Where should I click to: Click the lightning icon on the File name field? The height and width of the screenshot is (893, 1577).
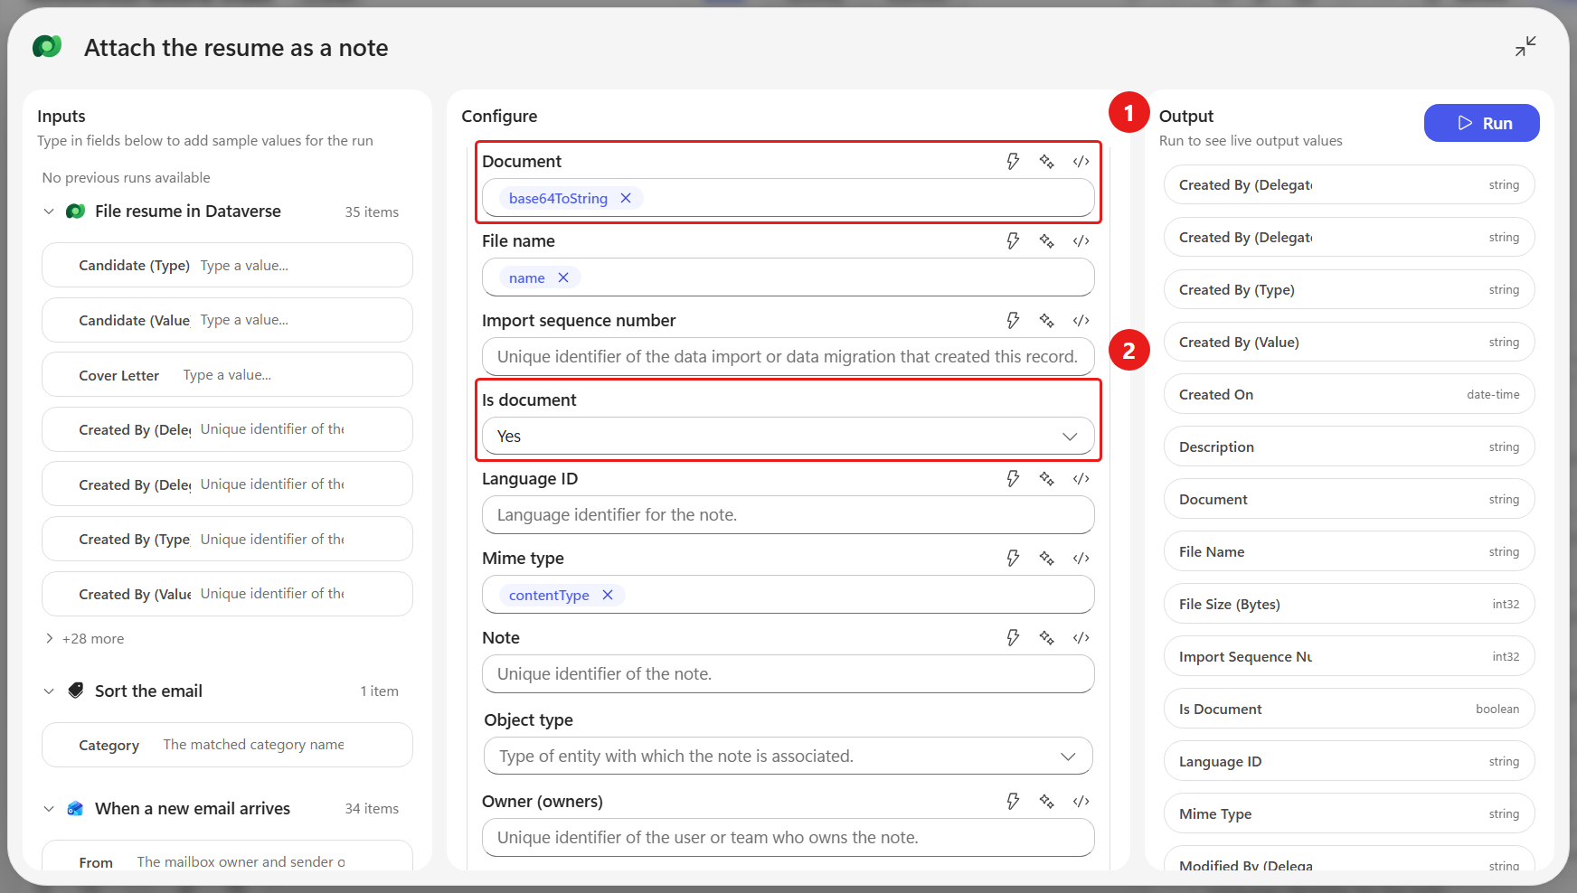point(1013,241)
